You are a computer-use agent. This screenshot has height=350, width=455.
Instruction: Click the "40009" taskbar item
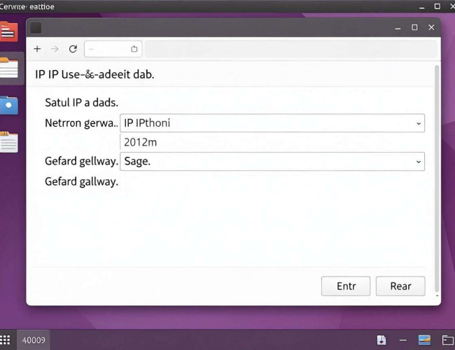[x=34, y=339]
